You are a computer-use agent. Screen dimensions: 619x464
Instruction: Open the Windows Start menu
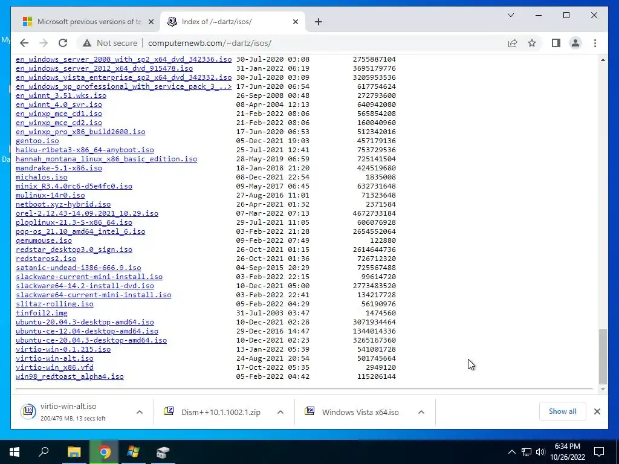(15, 452)
